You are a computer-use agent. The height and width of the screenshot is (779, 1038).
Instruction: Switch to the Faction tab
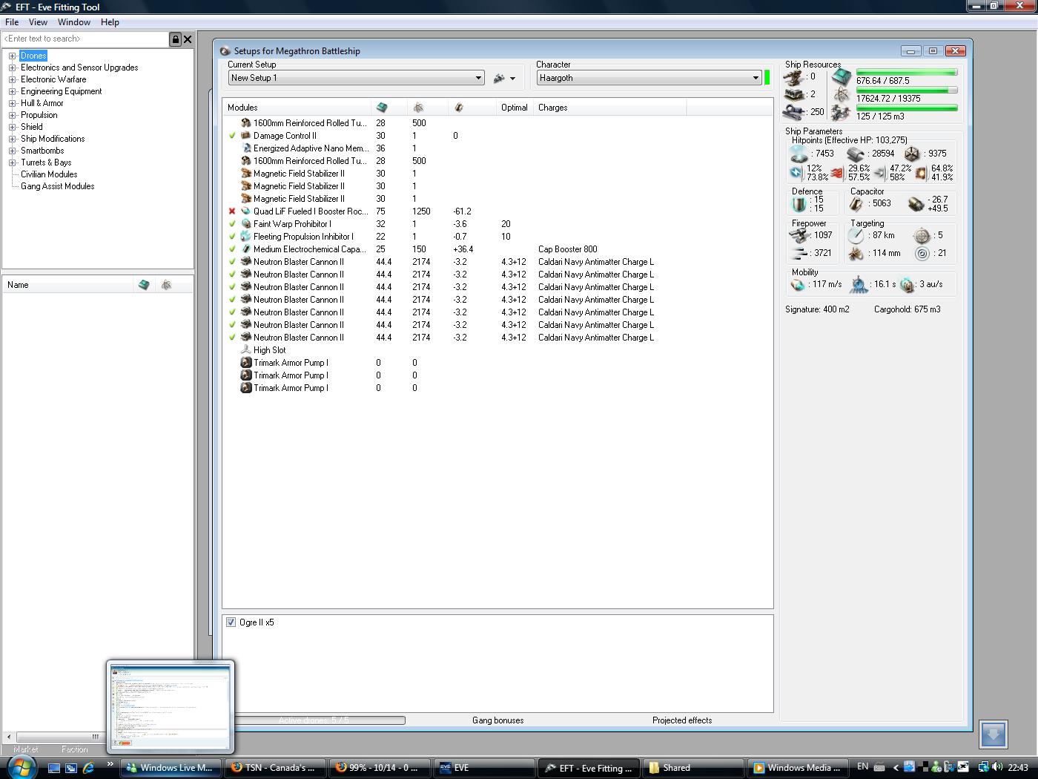74,749
